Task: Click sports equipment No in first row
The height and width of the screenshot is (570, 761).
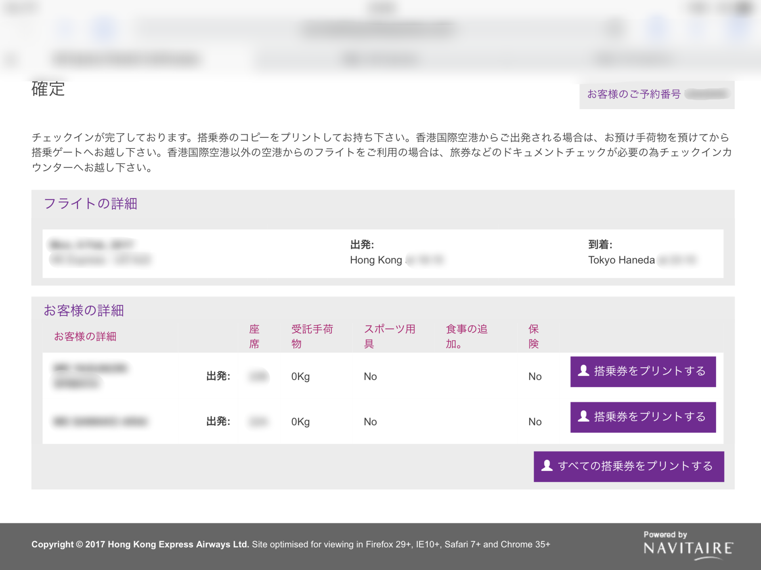Action: pos(370,376)
